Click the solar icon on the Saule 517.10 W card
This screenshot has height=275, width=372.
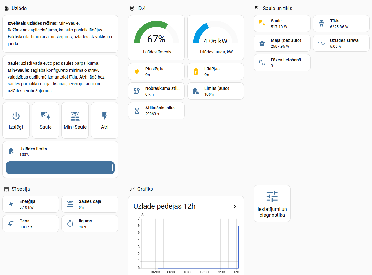[262, 24]
